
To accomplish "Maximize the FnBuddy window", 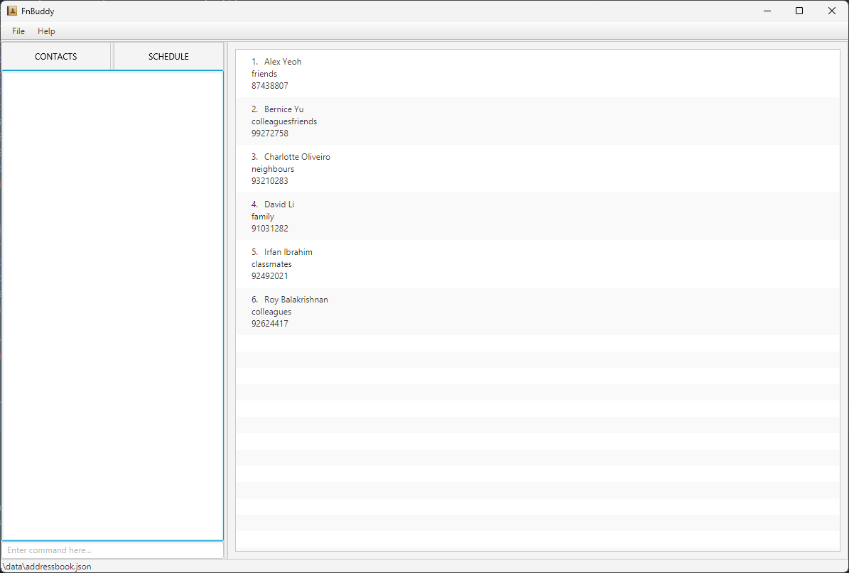I will pos(799,11).
